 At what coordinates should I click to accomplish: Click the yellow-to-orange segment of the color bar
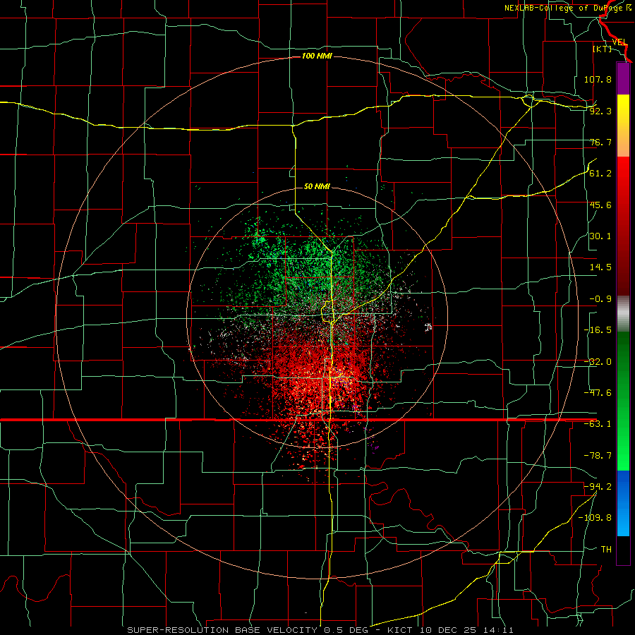pyautogui.click(x=623, y=126)
